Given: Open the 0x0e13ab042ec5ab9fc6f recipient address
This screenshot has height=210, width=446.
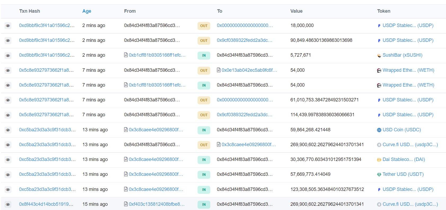Looking at the screenshot, I should [x=249, y=70].
